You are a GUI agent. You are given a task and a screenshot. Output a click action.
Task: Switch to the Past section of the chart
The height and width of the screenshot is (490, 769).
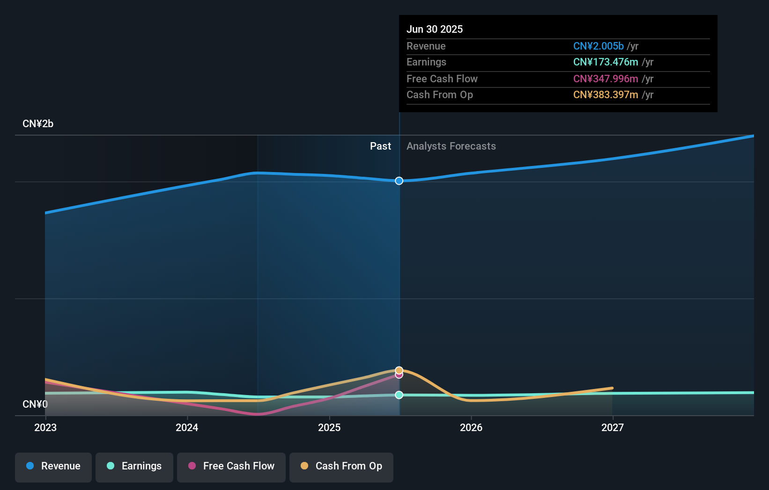[380, 146]
